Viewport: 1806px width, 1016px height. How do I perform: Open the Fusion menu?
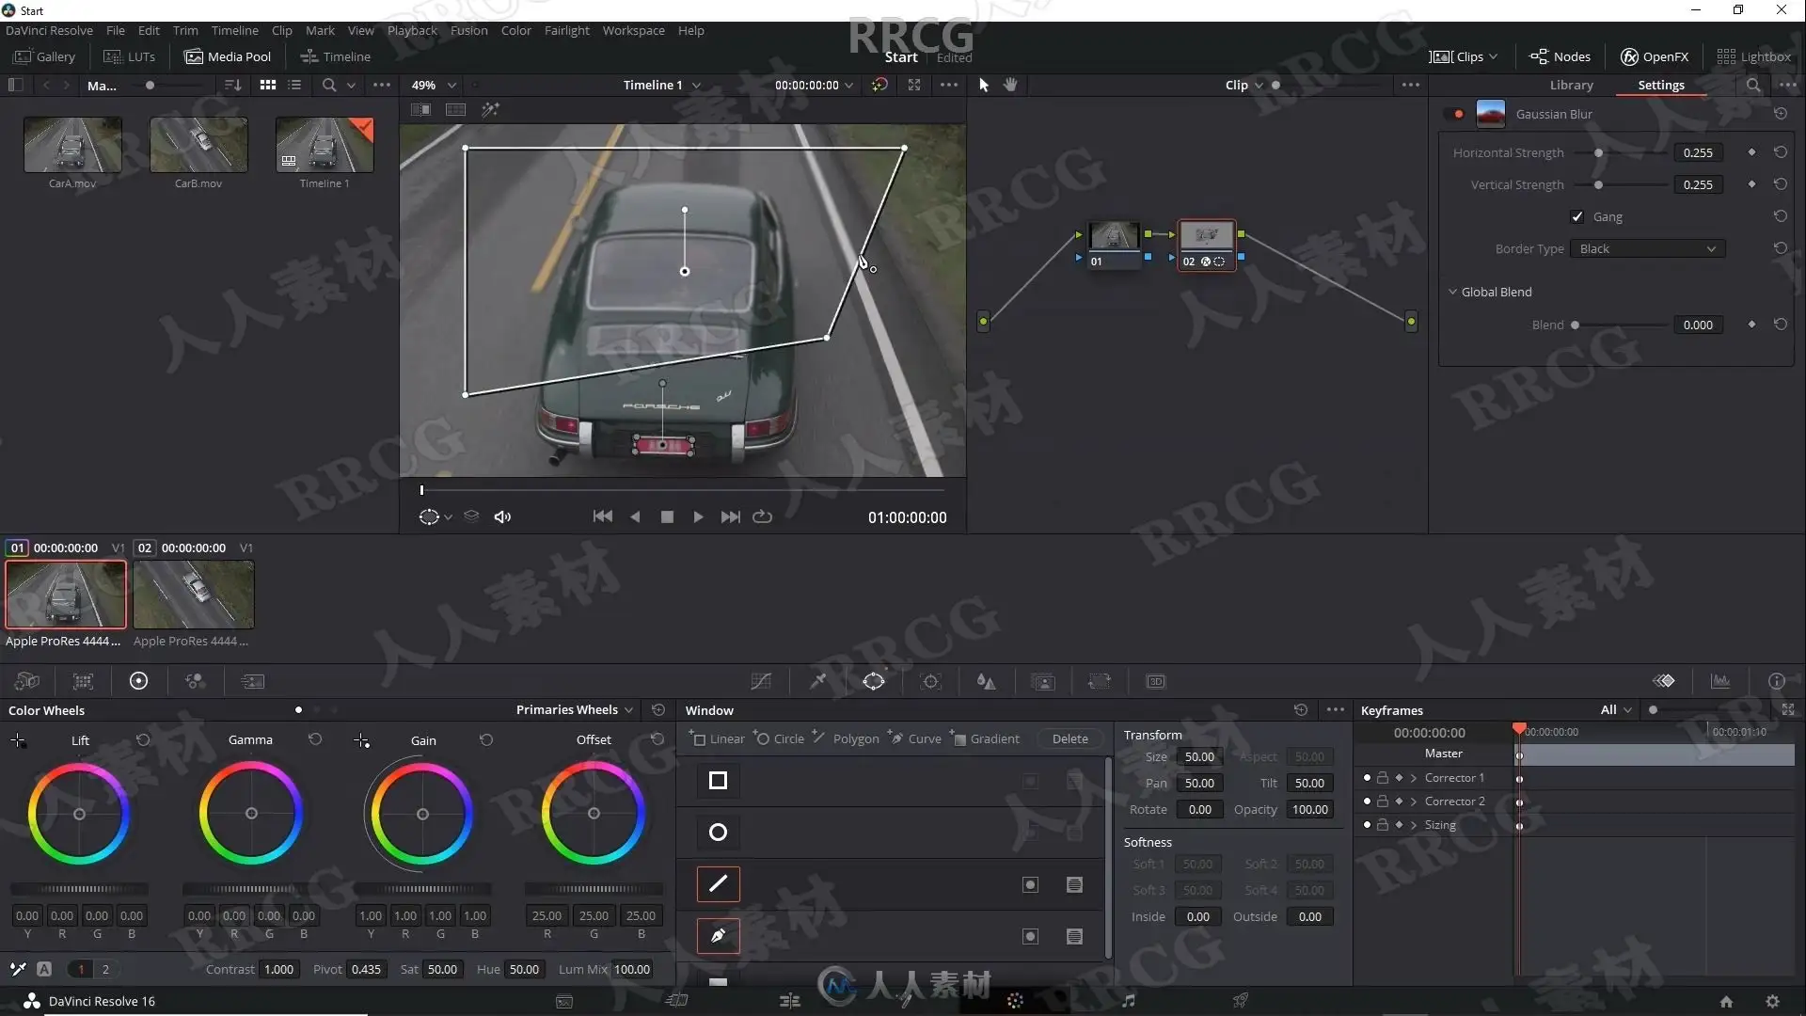pos(468,30)
